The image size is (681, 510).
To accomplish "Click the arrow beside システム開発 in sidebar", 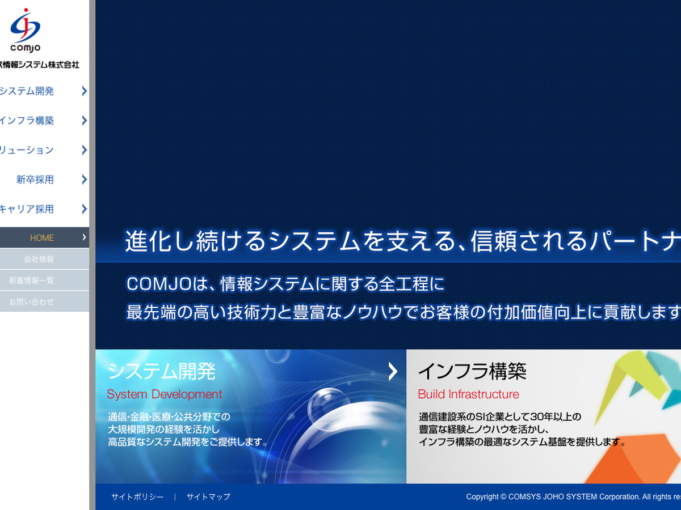I will (x=84, y=91).
